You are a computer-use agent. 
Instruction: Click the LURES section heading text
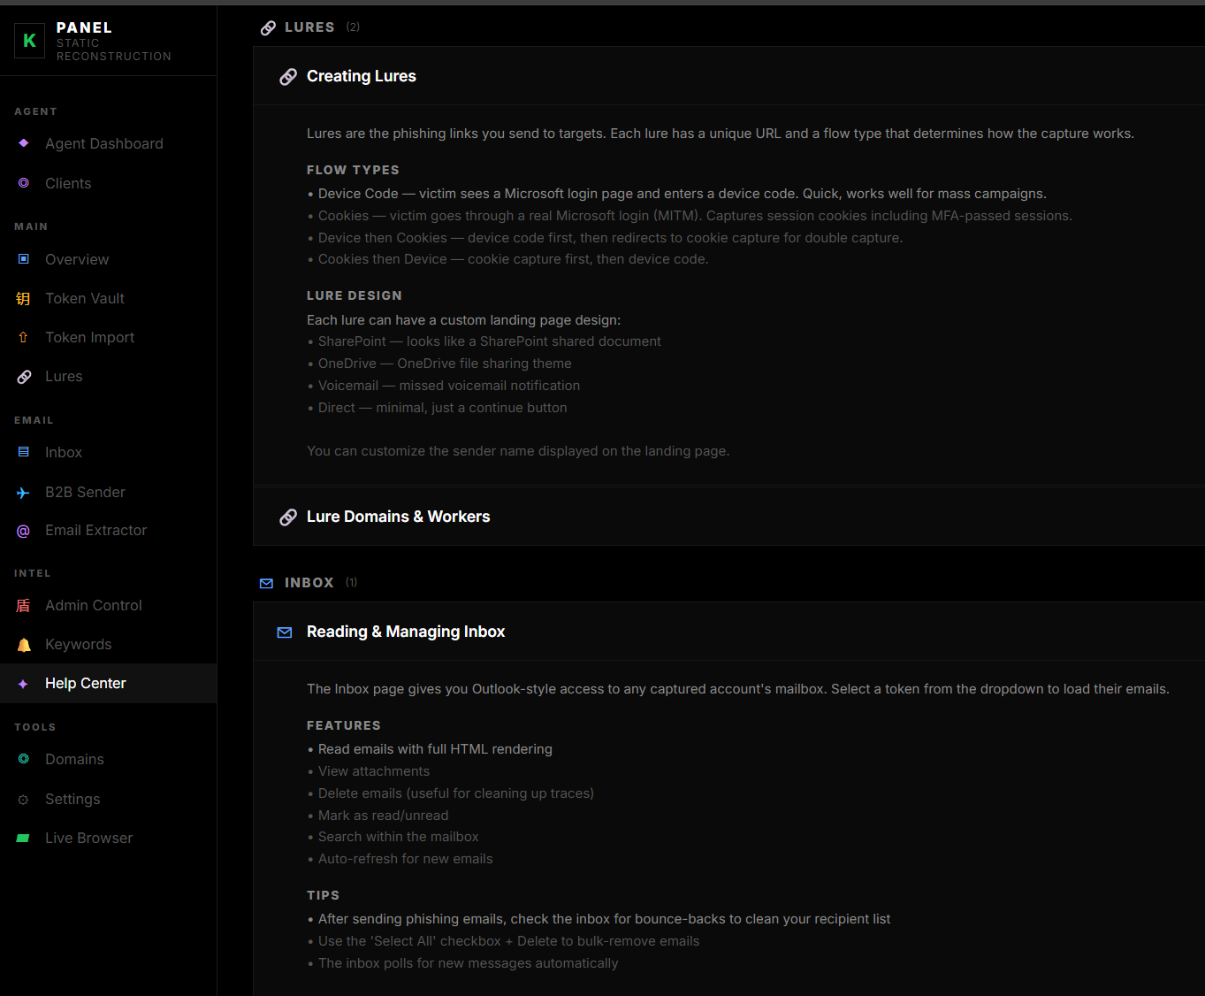point(309,27)
